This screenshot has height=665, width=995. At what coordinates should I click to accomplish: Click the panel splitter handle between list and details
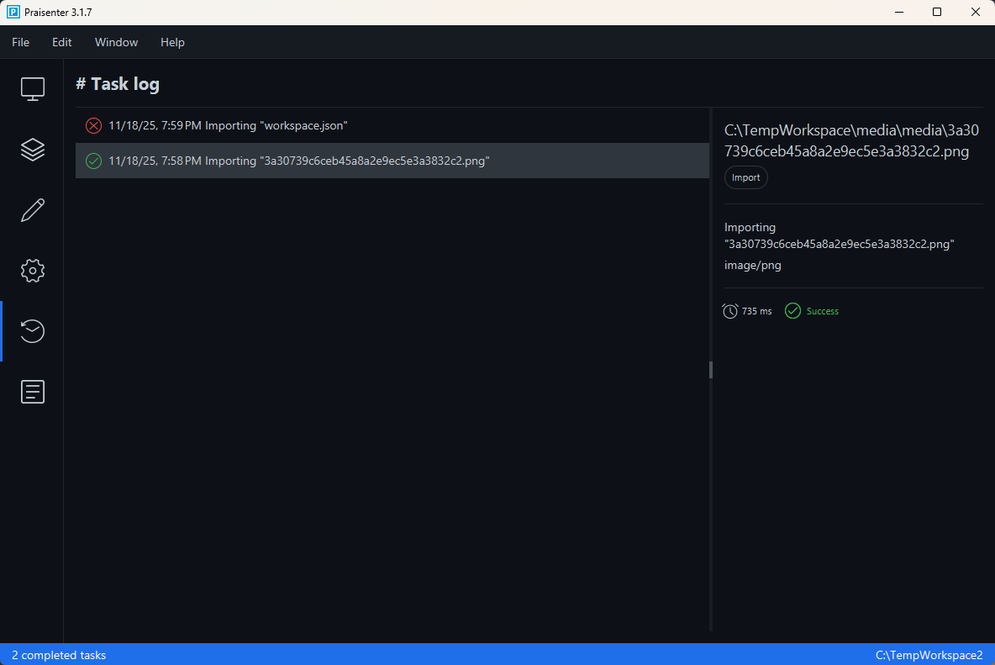pyautogui.click(x=711, y=370)
